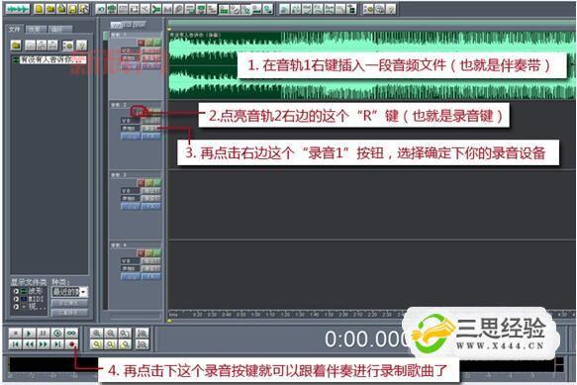Select the EQ tab above track controls

click(x=127, y=25)
